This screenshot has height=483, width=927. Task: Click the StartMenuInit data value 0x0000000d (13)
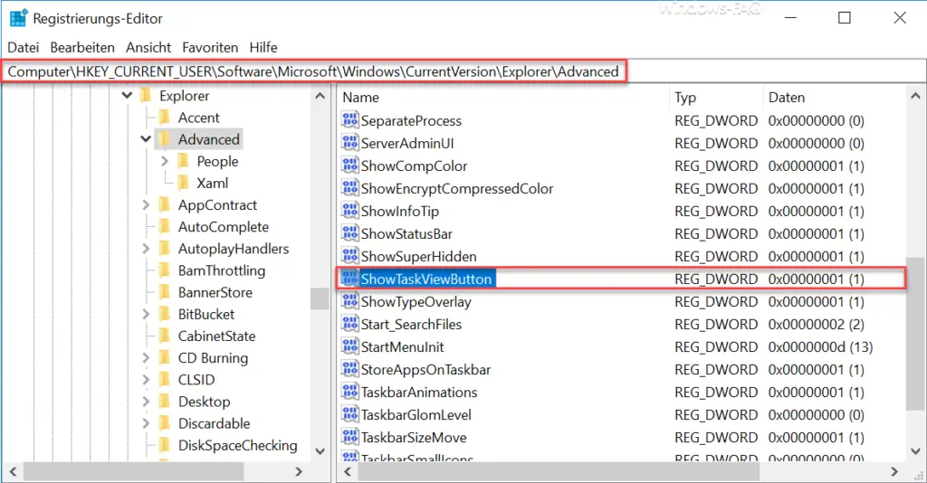[820, 346]
